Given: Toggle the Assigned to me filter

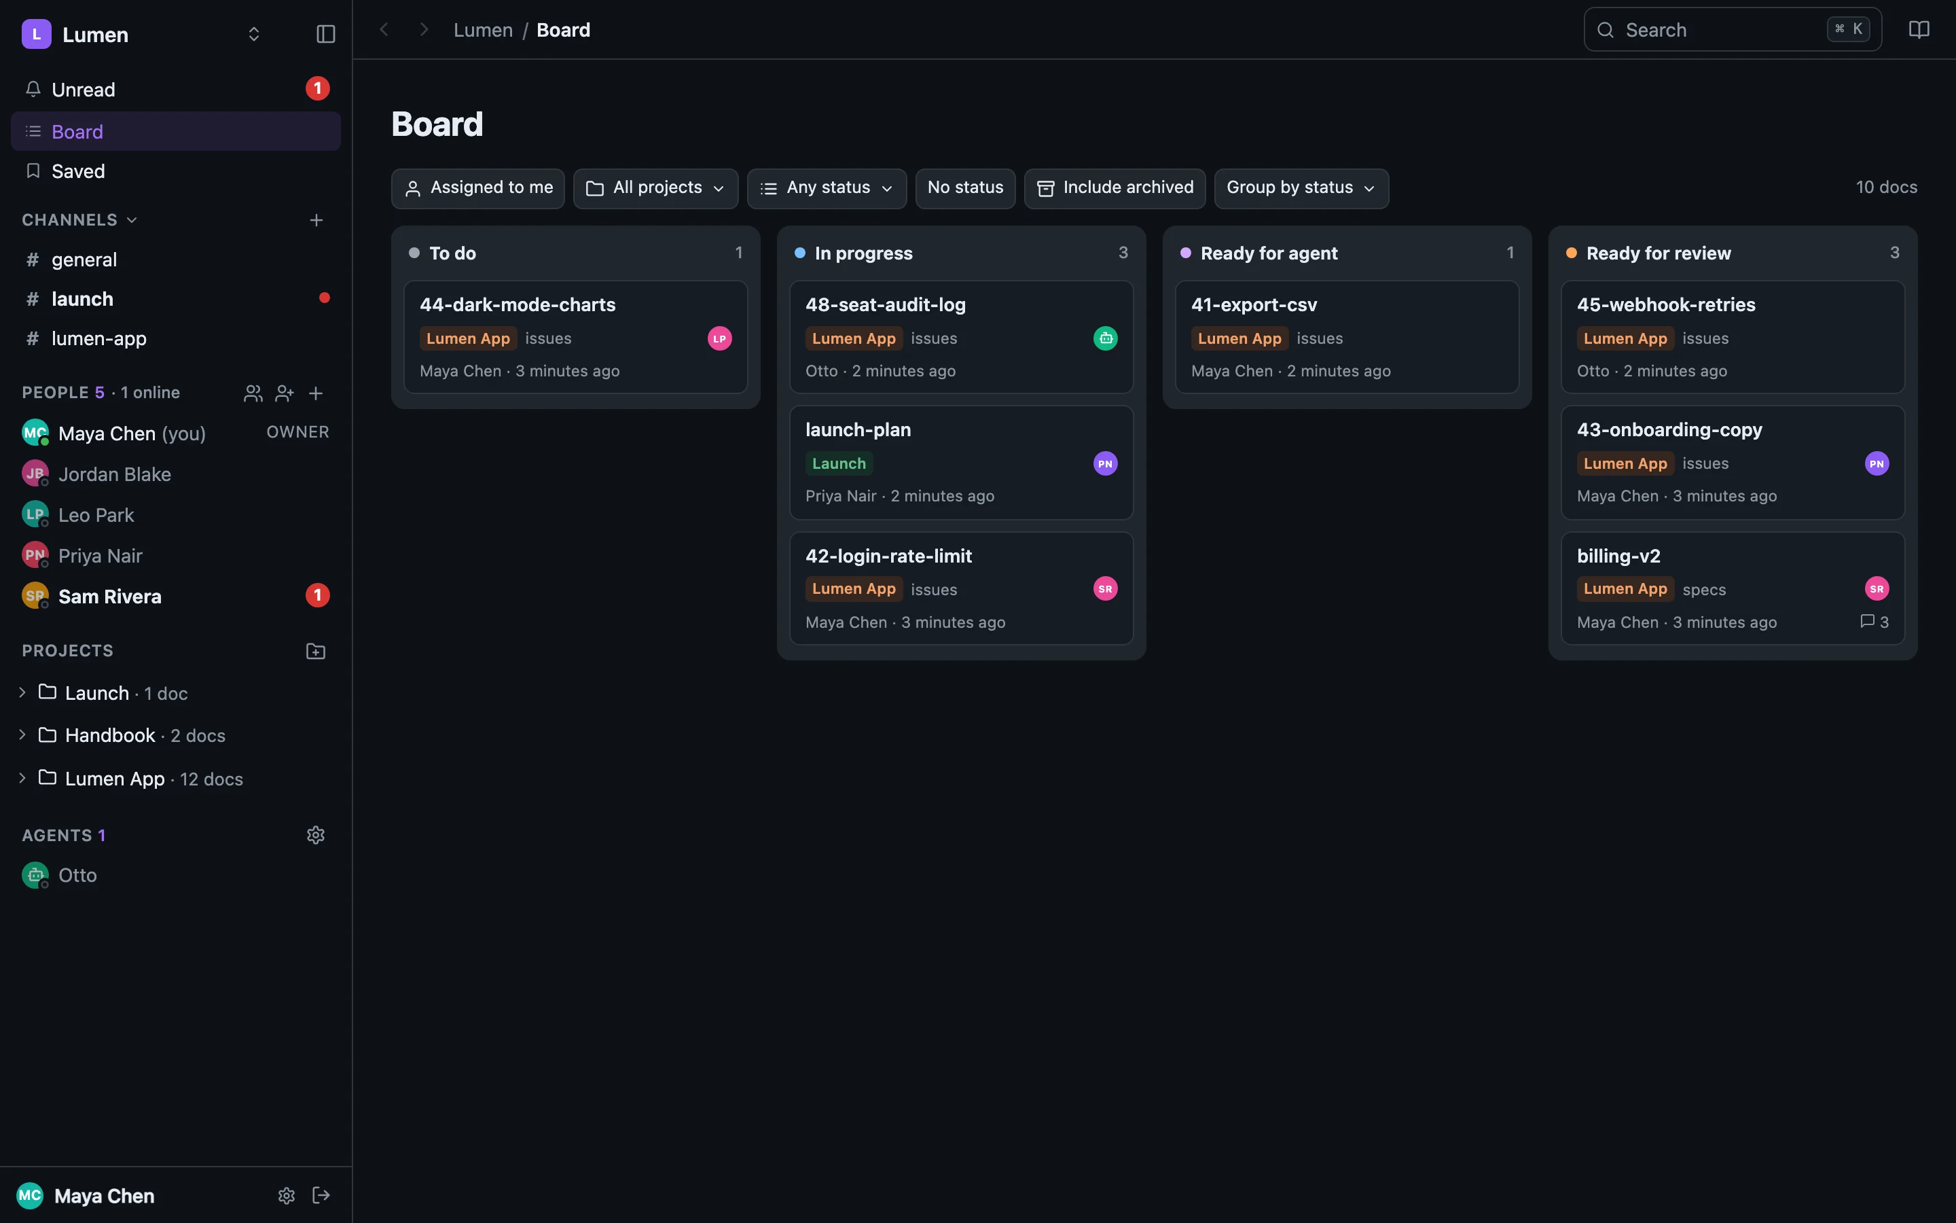Looking at the screenshot, I should (x=477, y=188).
